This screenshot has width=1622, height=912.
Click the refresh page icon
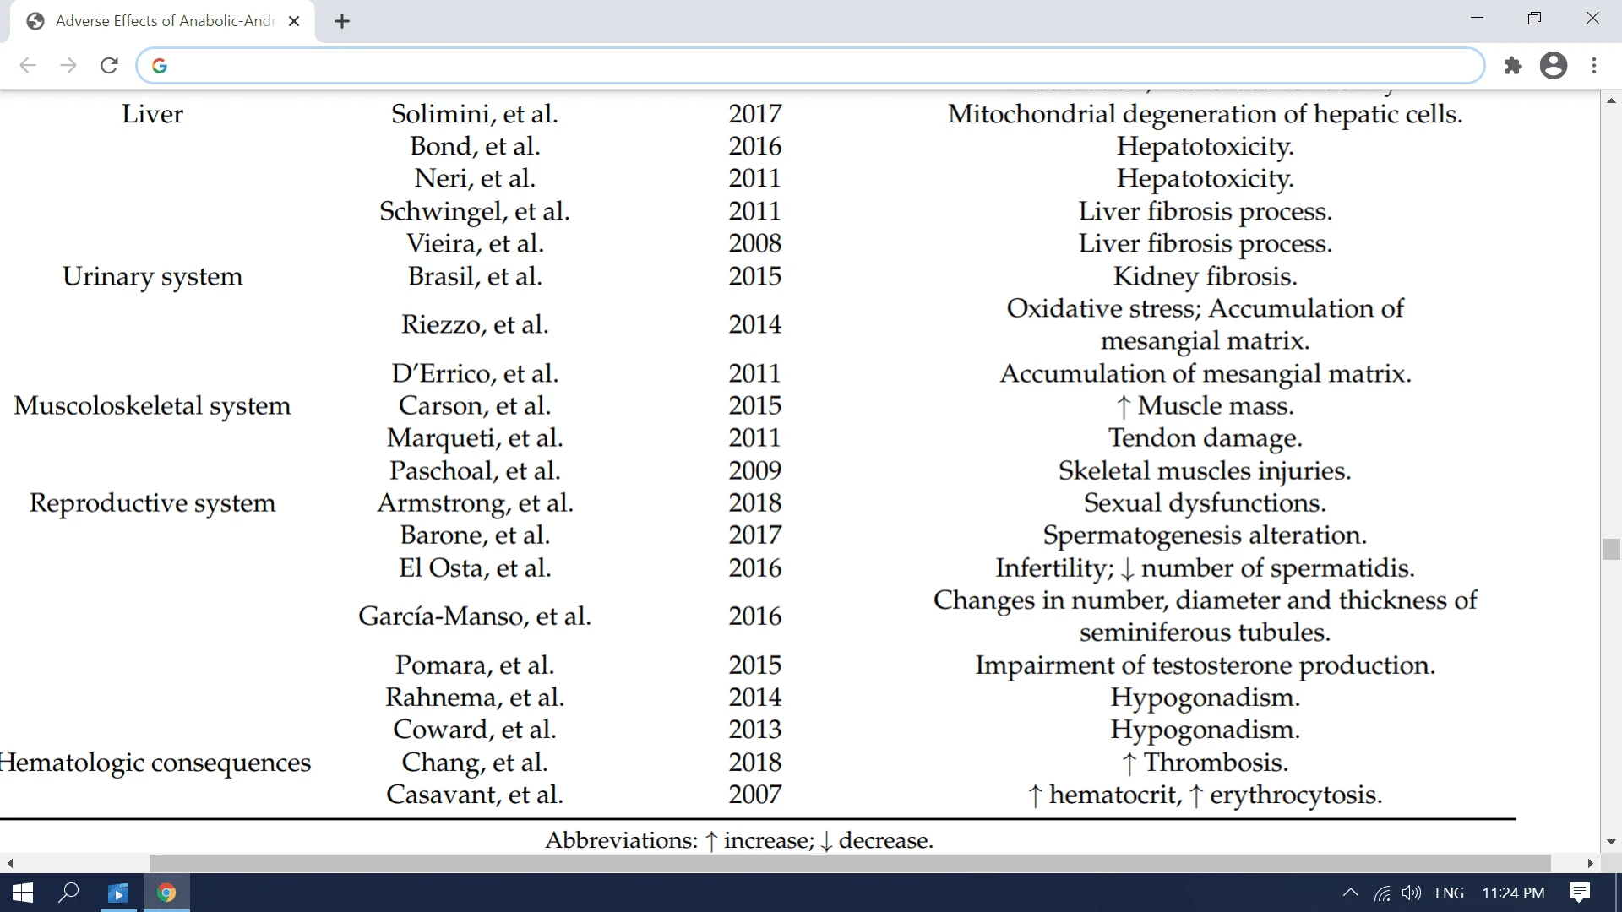108,64
